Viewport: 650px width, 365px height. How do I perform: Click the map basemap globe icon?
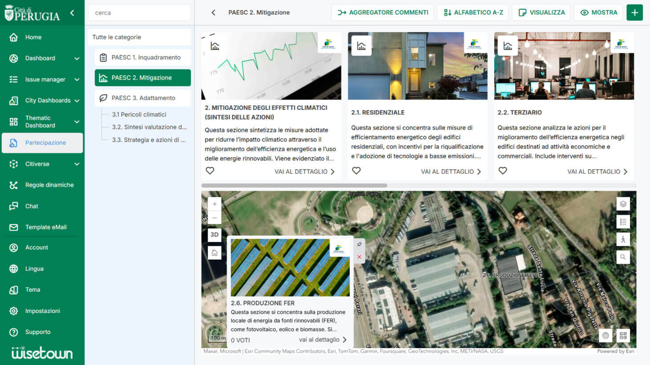pos(605,336)
